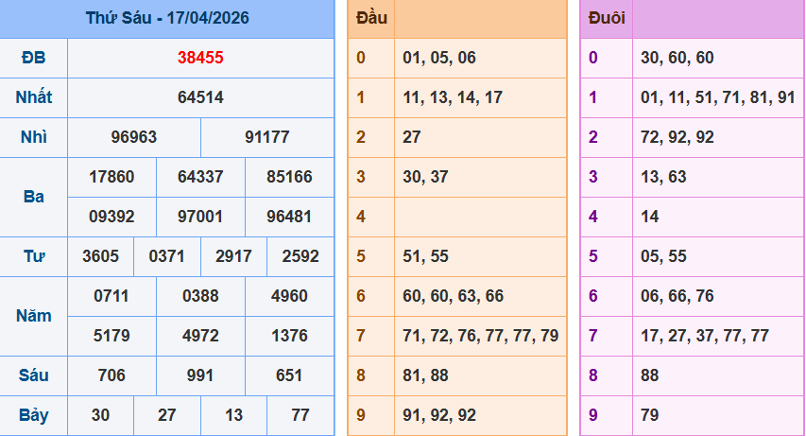Screen dimensions: 806x436
Task: Select the special prize number 38455
Action: (200, 58)
